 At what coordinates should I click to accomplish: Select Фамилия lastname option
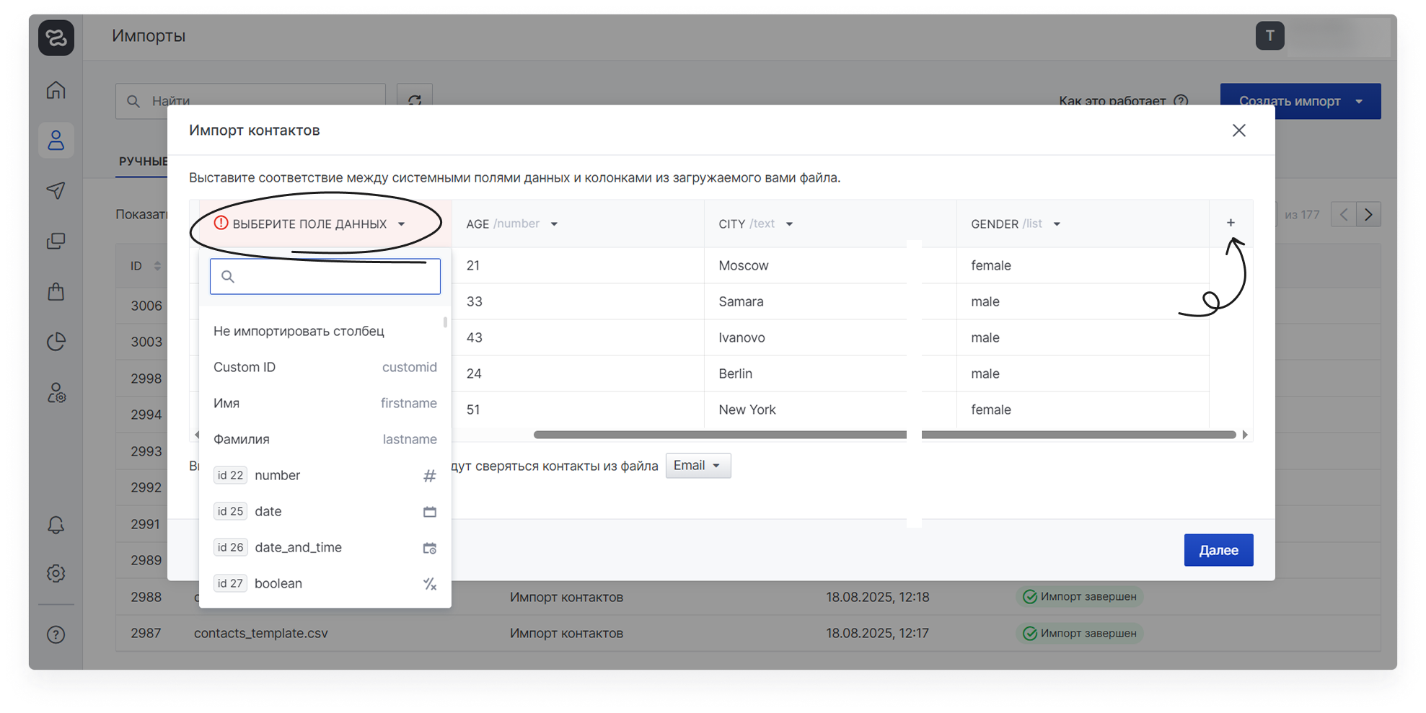coord(325,439)
